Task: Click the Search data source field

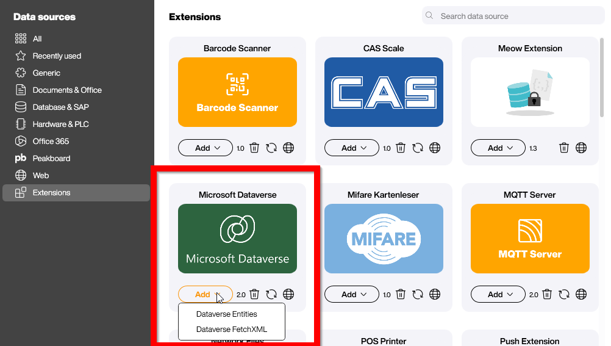Action: tap(518, 16)
